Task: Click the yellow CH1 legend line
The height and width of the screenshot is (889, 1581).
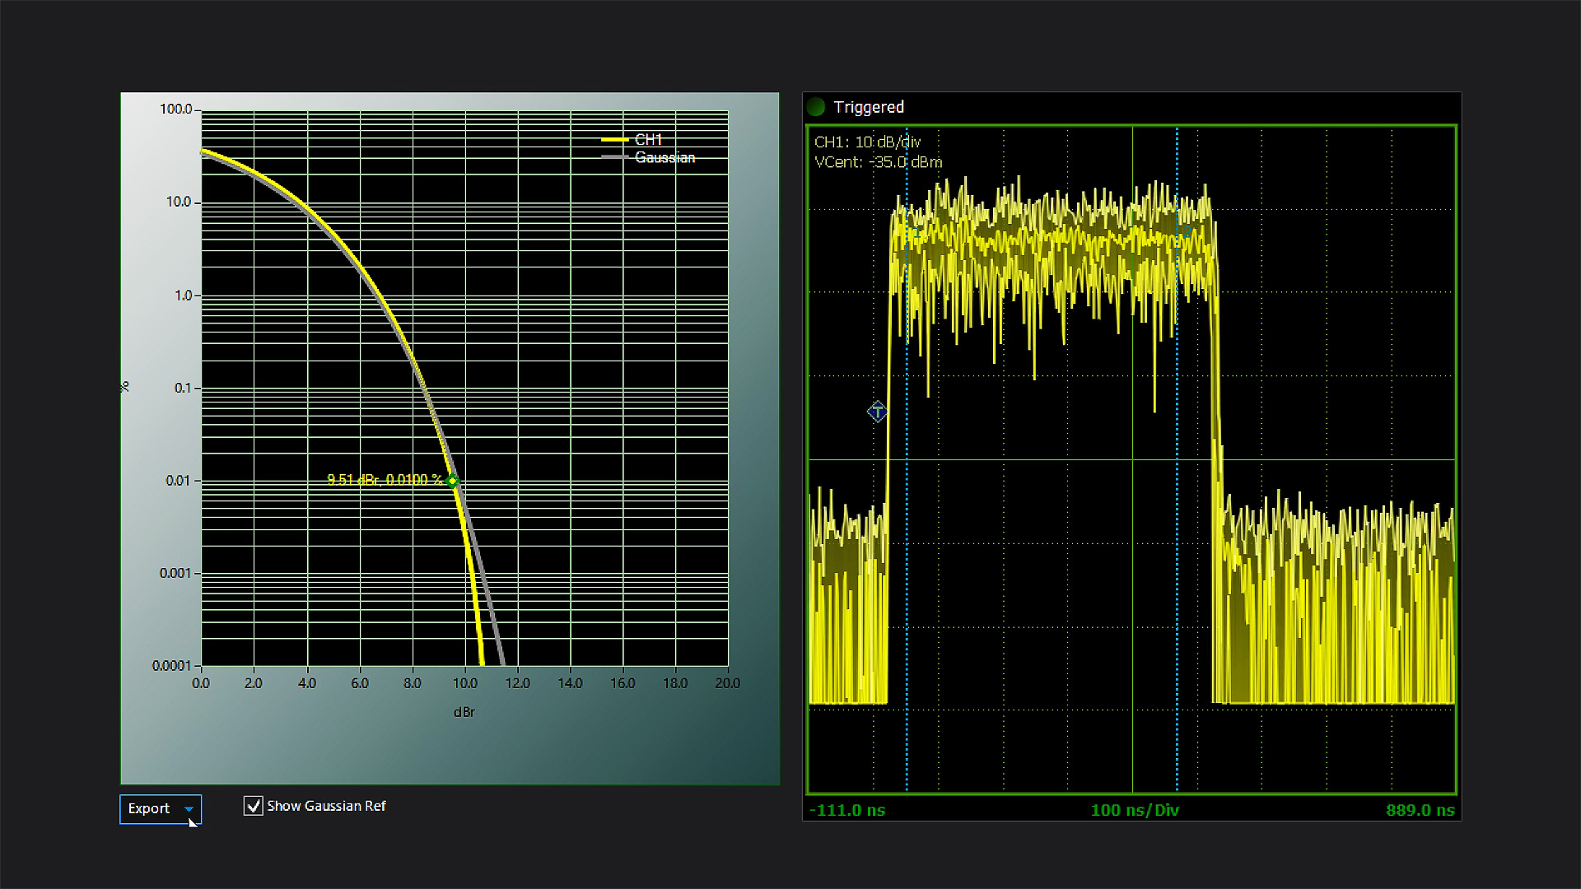Action: coord(614,140)
